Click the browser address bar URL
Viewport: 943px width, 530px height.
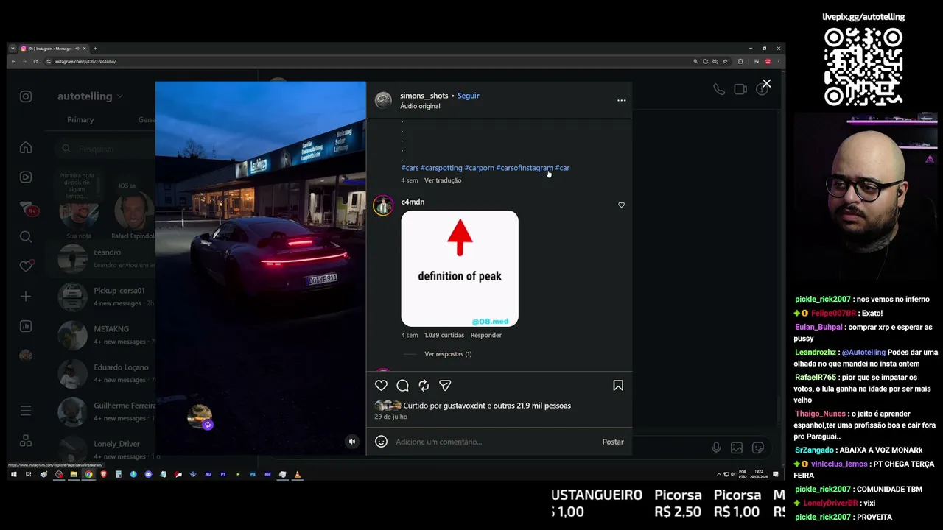85,62
